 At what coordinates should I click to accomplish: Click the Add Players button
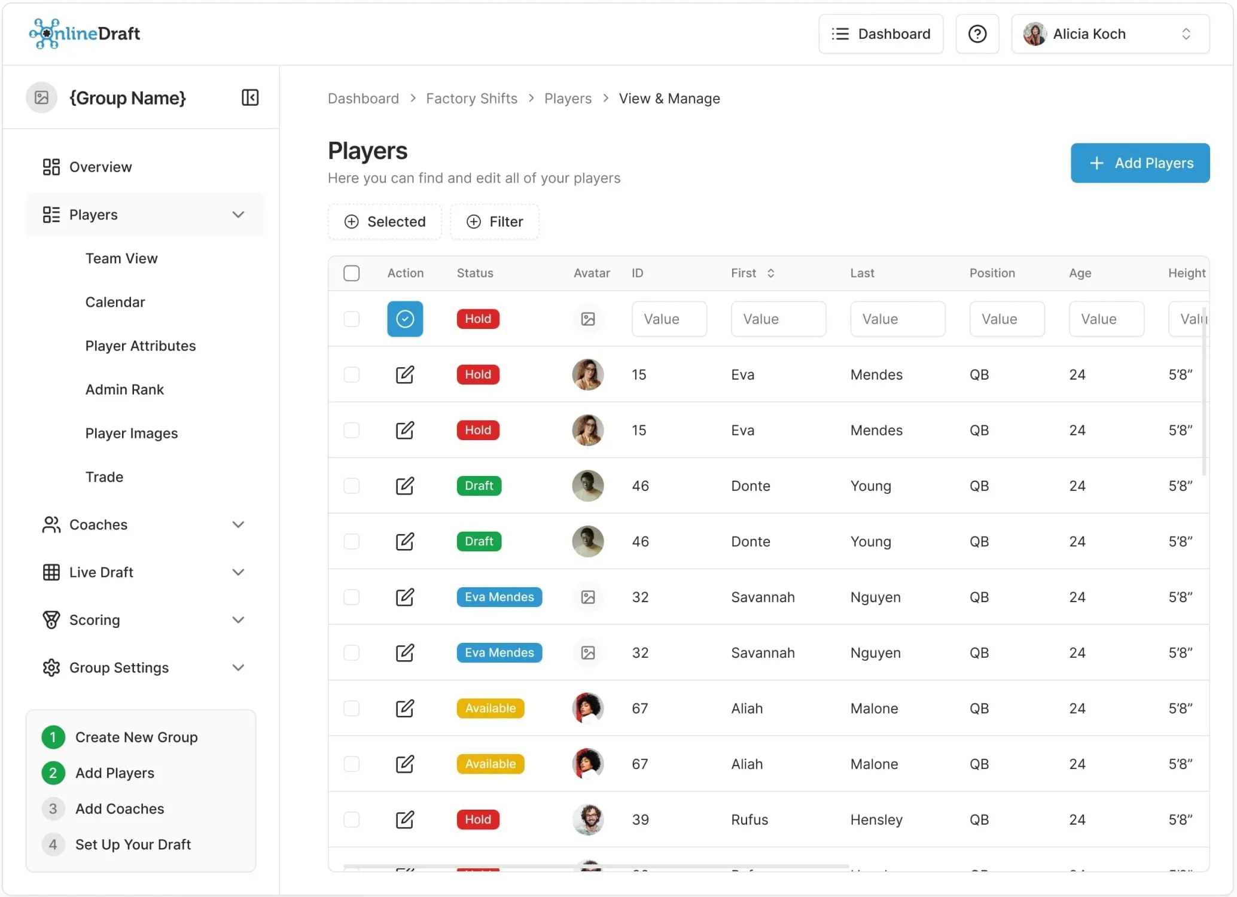click(1139, 163)
